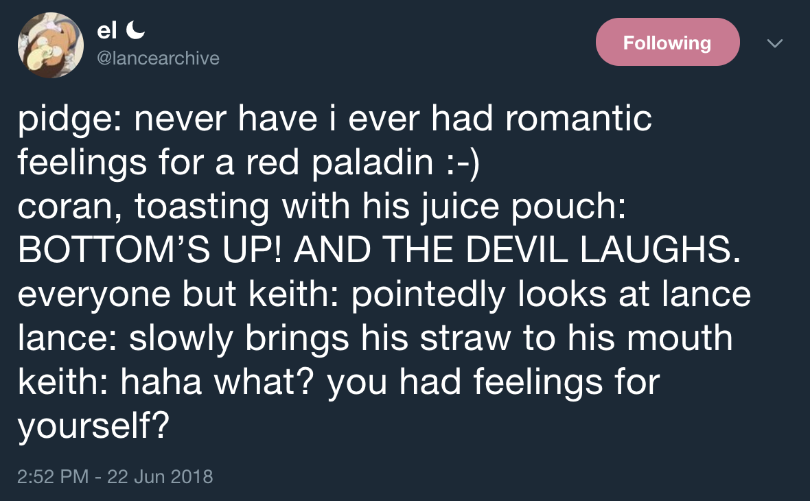Visit the @lancearchive handle link
This screenshot has width=810, height=501.
[x=159, y=58]
